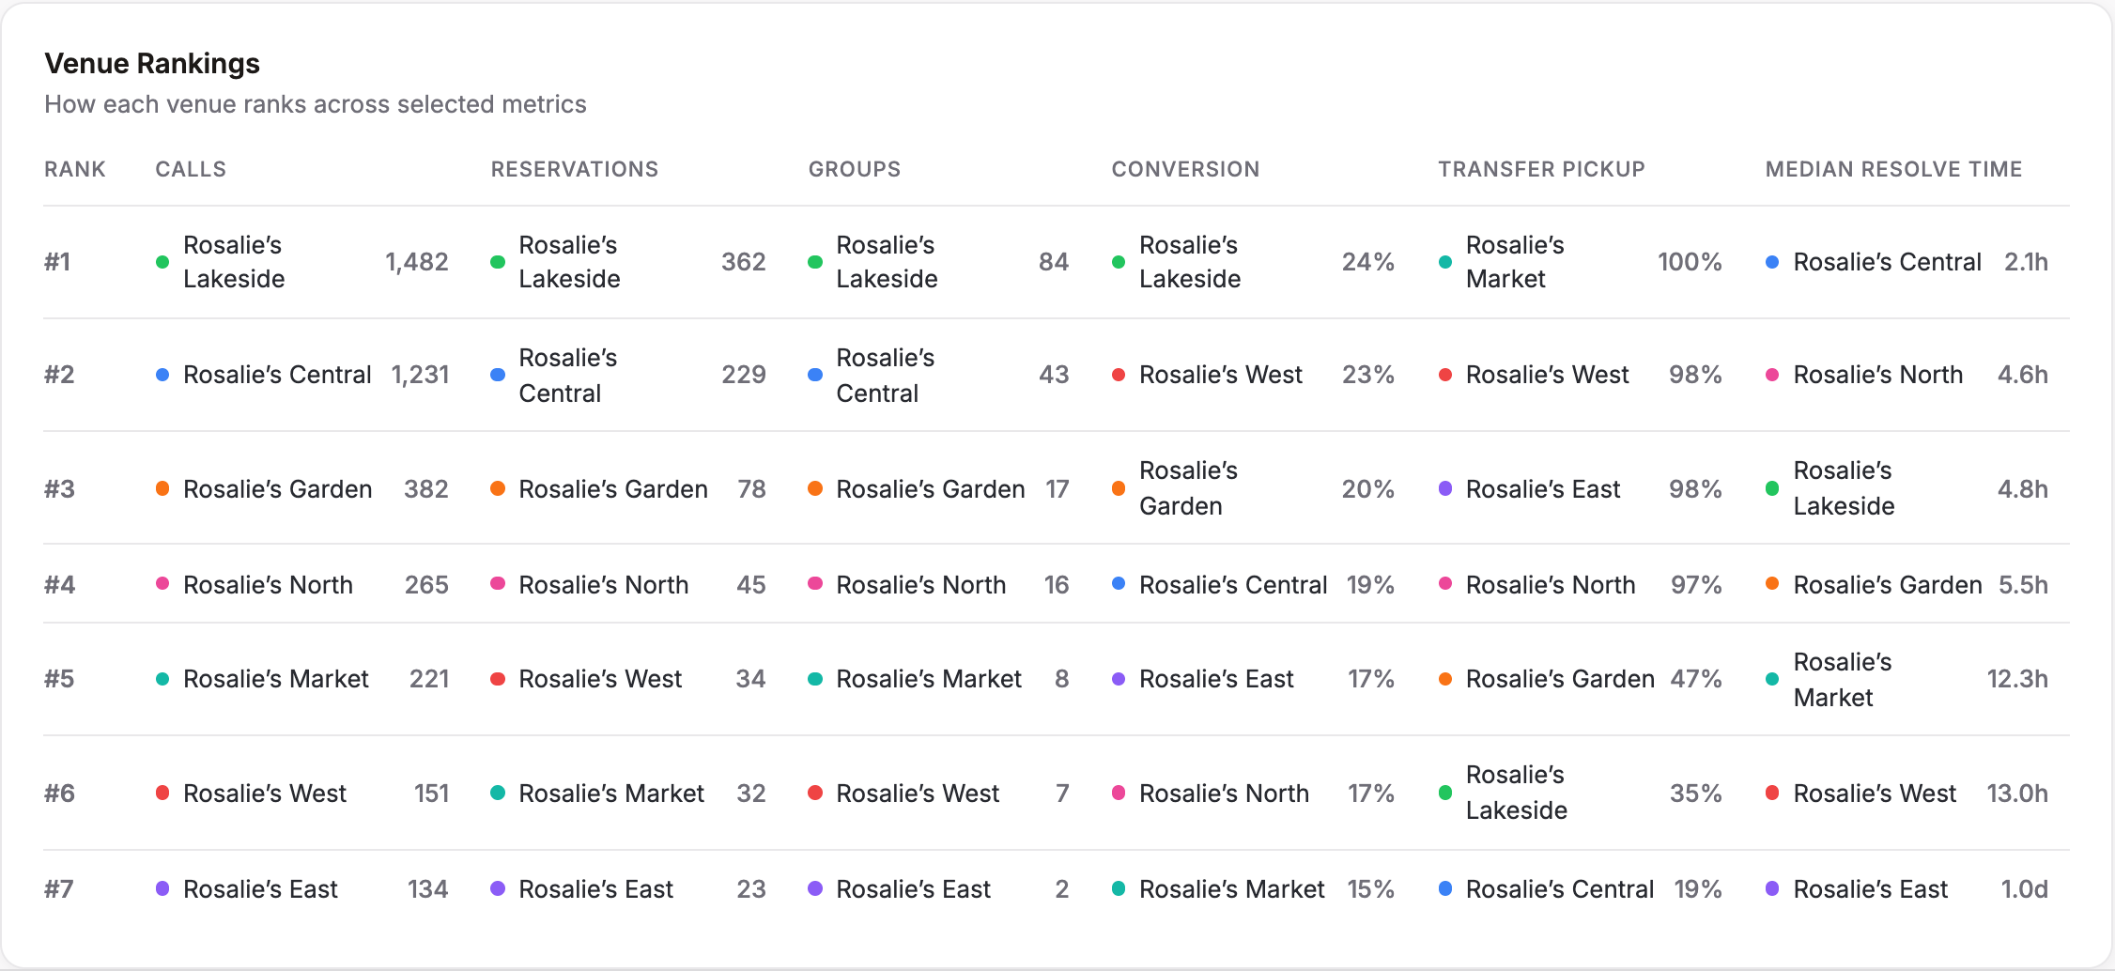Click the 1,482 calls value

417,262
